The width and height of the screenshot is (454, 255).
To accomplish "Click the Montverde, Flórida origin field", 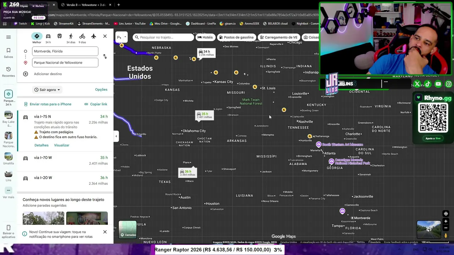I will 65,51.
